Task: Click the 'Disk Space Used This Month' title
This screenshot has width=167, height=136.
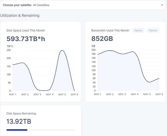Action: point(26,30)
